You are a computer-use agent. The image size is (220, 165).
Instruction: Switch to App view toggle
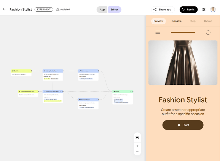pyautogui.click(x=102, y=10)
